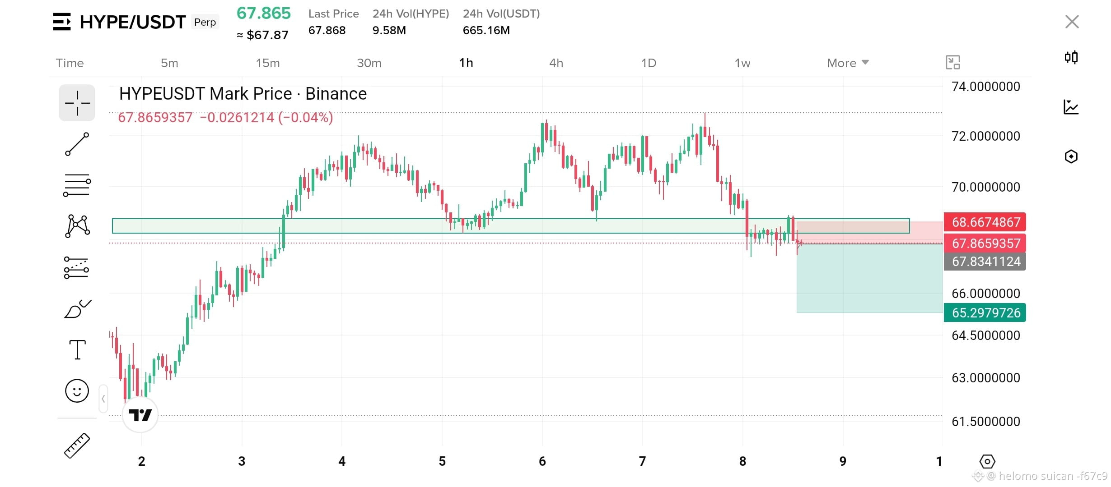The image size is (1111, 487).
Task: Switch to the 4h timeframe tab
Action: [556, 63]
